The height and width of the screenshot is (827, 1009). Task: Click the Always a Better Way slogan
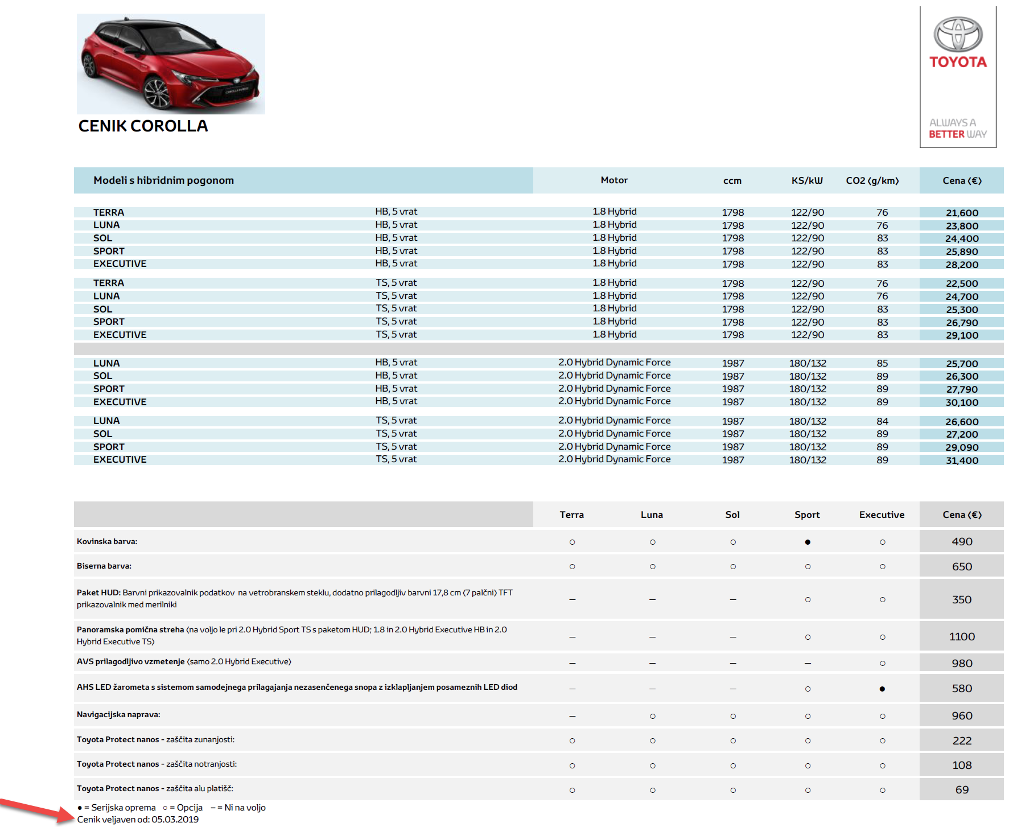[958, 128]
